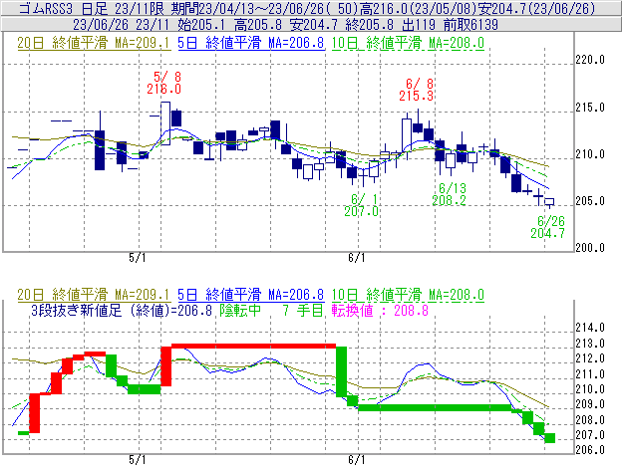622x473 pixels.
Task: Click the 5/1 date label under upper chart
Action: pos(138,258)
